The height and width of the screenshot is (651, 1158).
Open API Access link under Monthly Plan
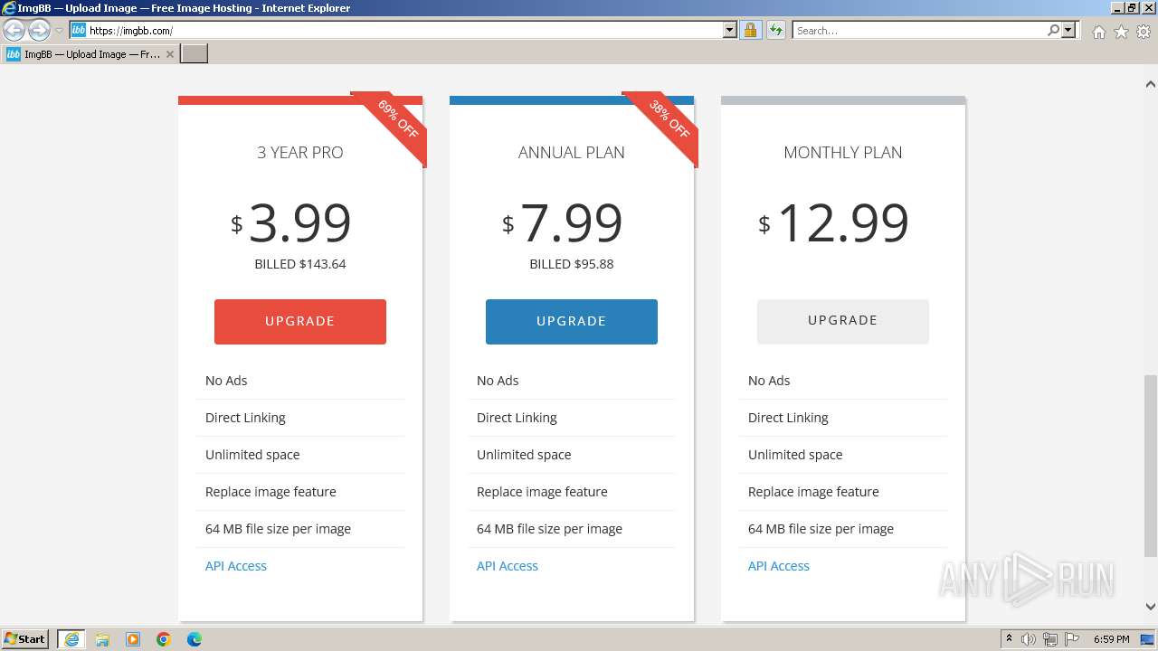(x=779, y=566)
